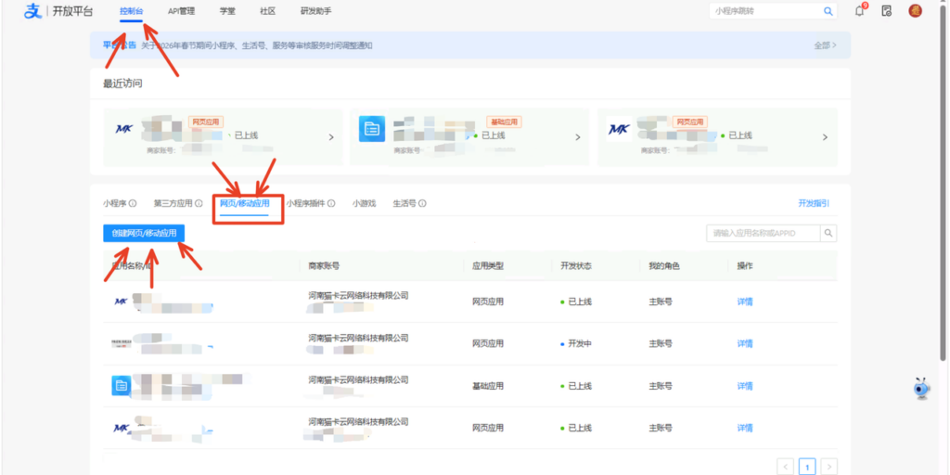The width and height of the screenshot is (950, 475).
Task: Open 社区 in top navigation
Action: pos(268,11)
